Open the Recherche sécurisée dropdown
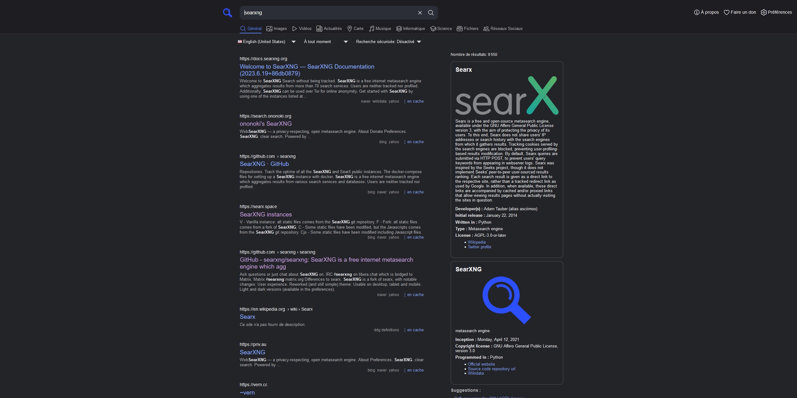 [x=388, y=42]
